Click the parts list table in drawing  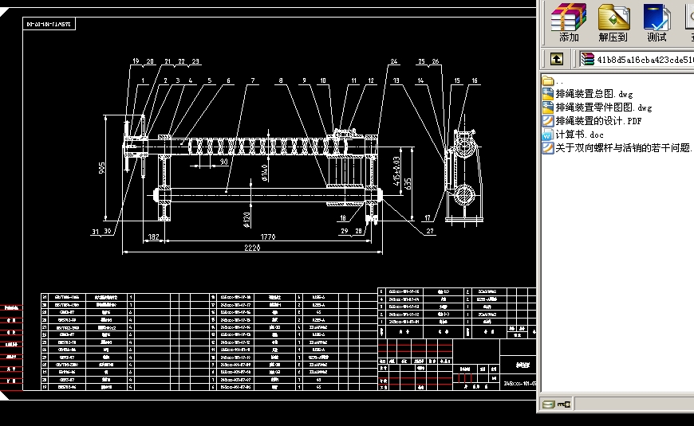coord(207,342)
